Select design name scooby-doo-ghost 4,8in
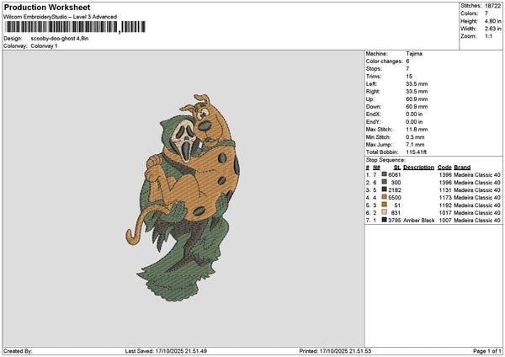Image resolution: width=505 pixels, height=357 pixels. 60,39
